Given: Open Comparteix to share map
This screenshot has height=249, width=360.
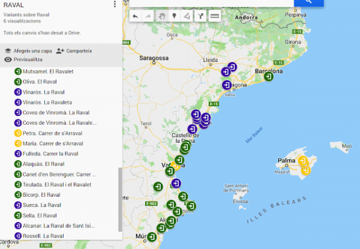Looking at the screenshot, I should tap(74, 51).
